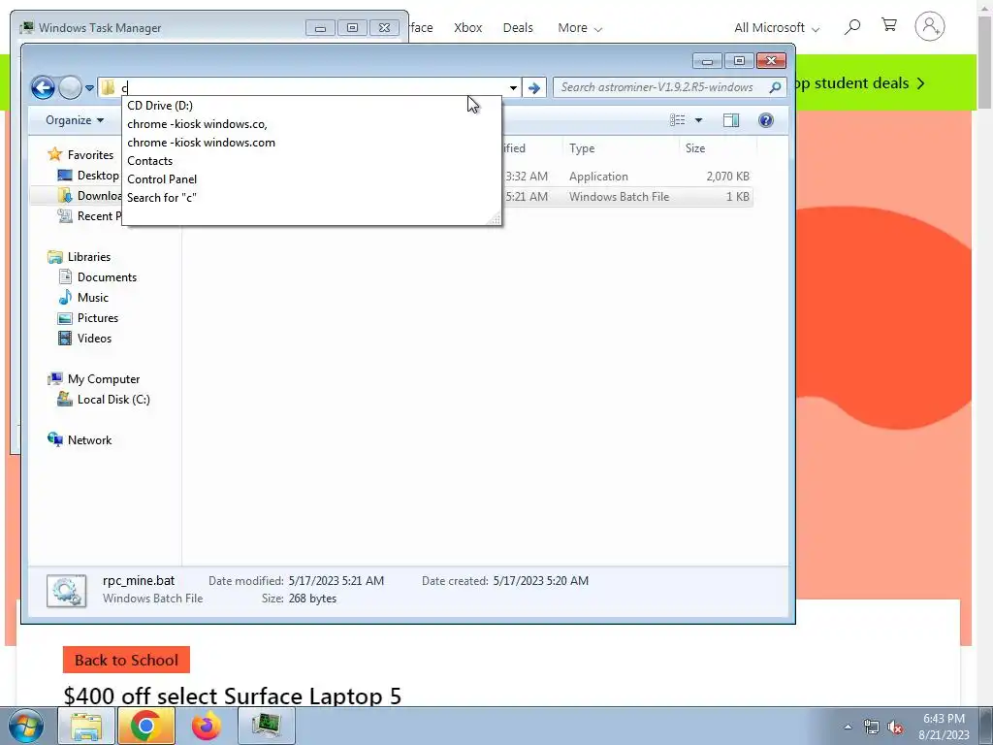Expand the More menu on Microsoft page
Viewport: 993px width, 745px height.
click(x=580, y=28)
